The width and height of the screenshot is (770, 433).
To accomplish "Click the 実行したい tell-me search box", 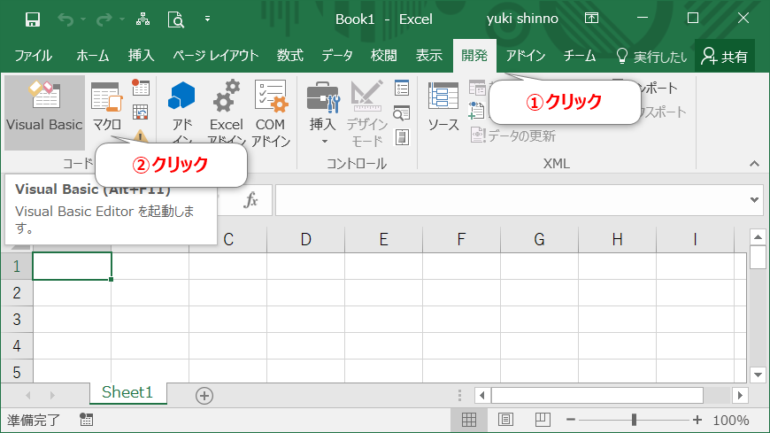I will tap(651, 57).
